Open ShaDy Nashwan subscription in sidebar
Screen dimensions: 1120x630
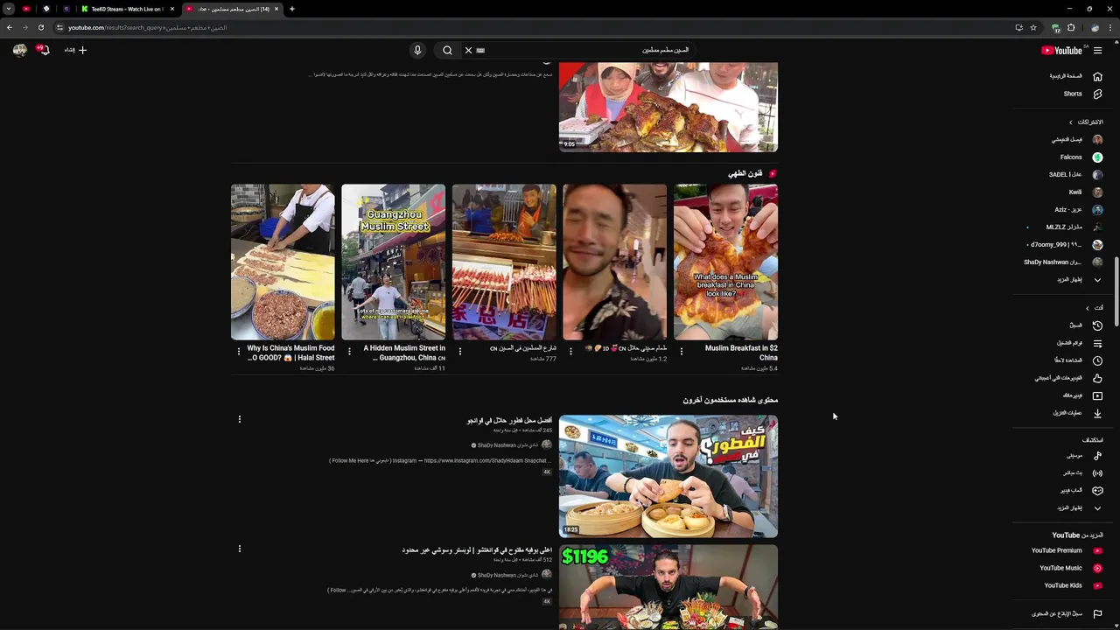pos(1063,262)
